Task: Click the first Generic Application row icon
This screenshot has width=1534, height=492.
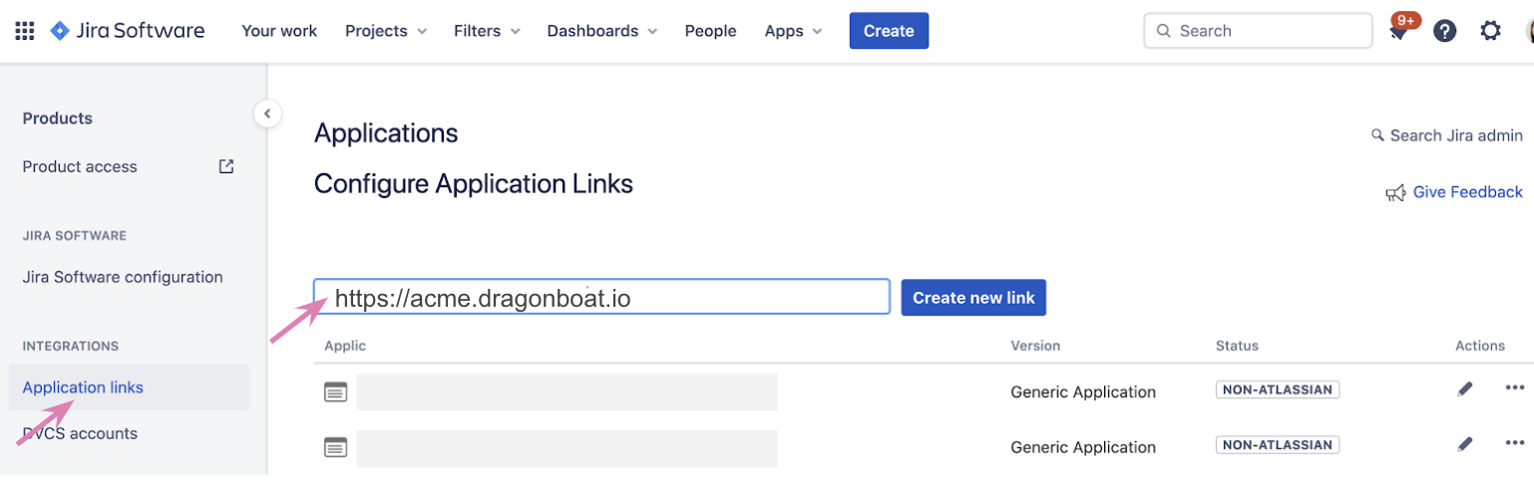Action: pyautogui.click(x=336, y=392)
